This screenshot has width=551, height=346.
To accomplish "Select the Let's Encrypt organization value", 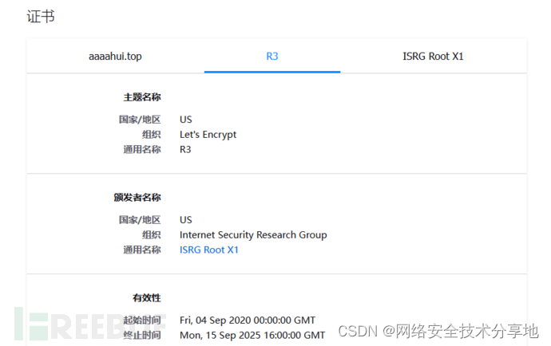I will (x=208, y=135).
